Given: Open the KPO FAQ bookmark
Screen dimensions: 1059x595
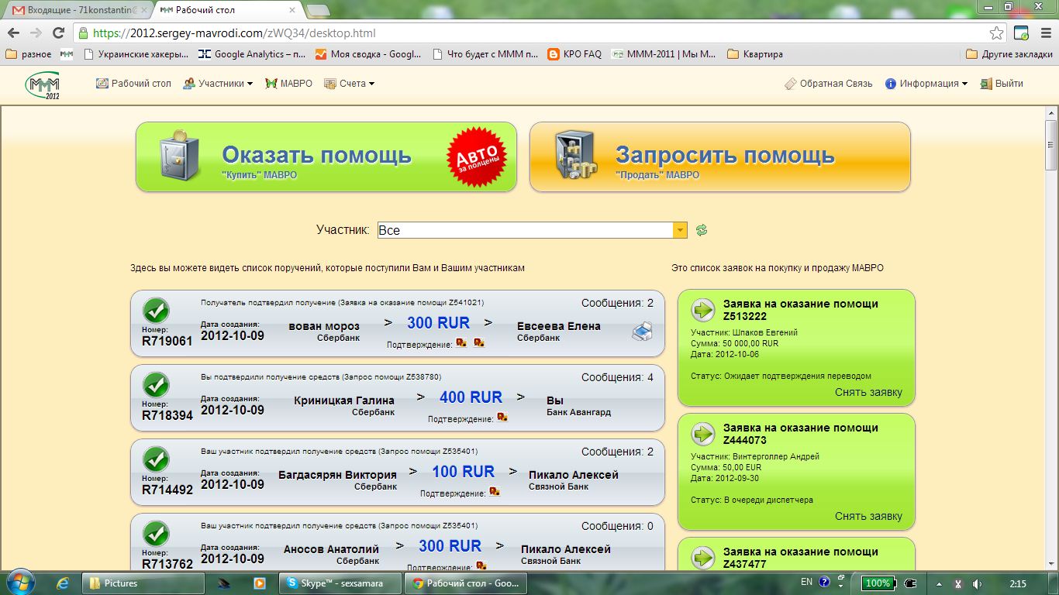Looking at the screenshot, I should [x=574, y=54].
